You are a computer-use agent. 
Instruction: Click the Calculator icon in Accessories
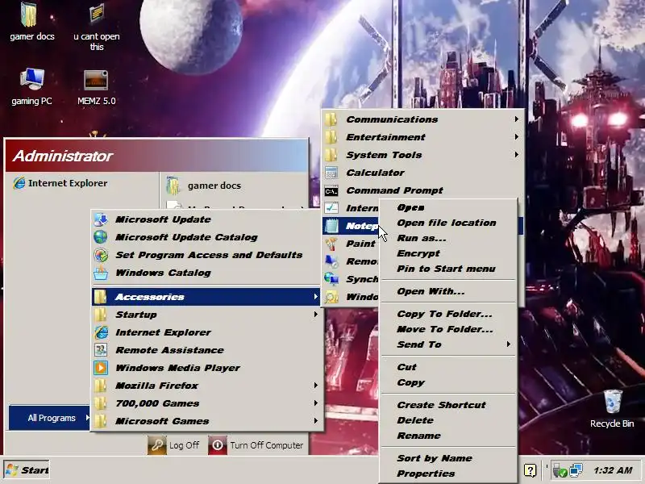pyautogui.click(x=331, y=173)
